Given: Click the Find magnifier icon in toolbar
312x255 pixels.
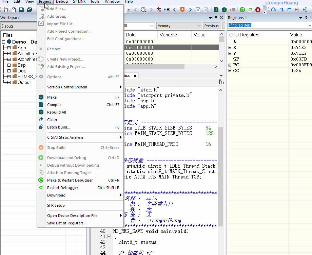Looking at the screenshot, I should 143,10.
